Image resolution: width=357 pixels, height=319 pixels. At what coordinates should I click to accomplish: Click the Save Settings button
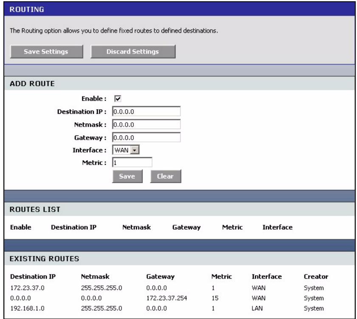(x=46, y=52)
